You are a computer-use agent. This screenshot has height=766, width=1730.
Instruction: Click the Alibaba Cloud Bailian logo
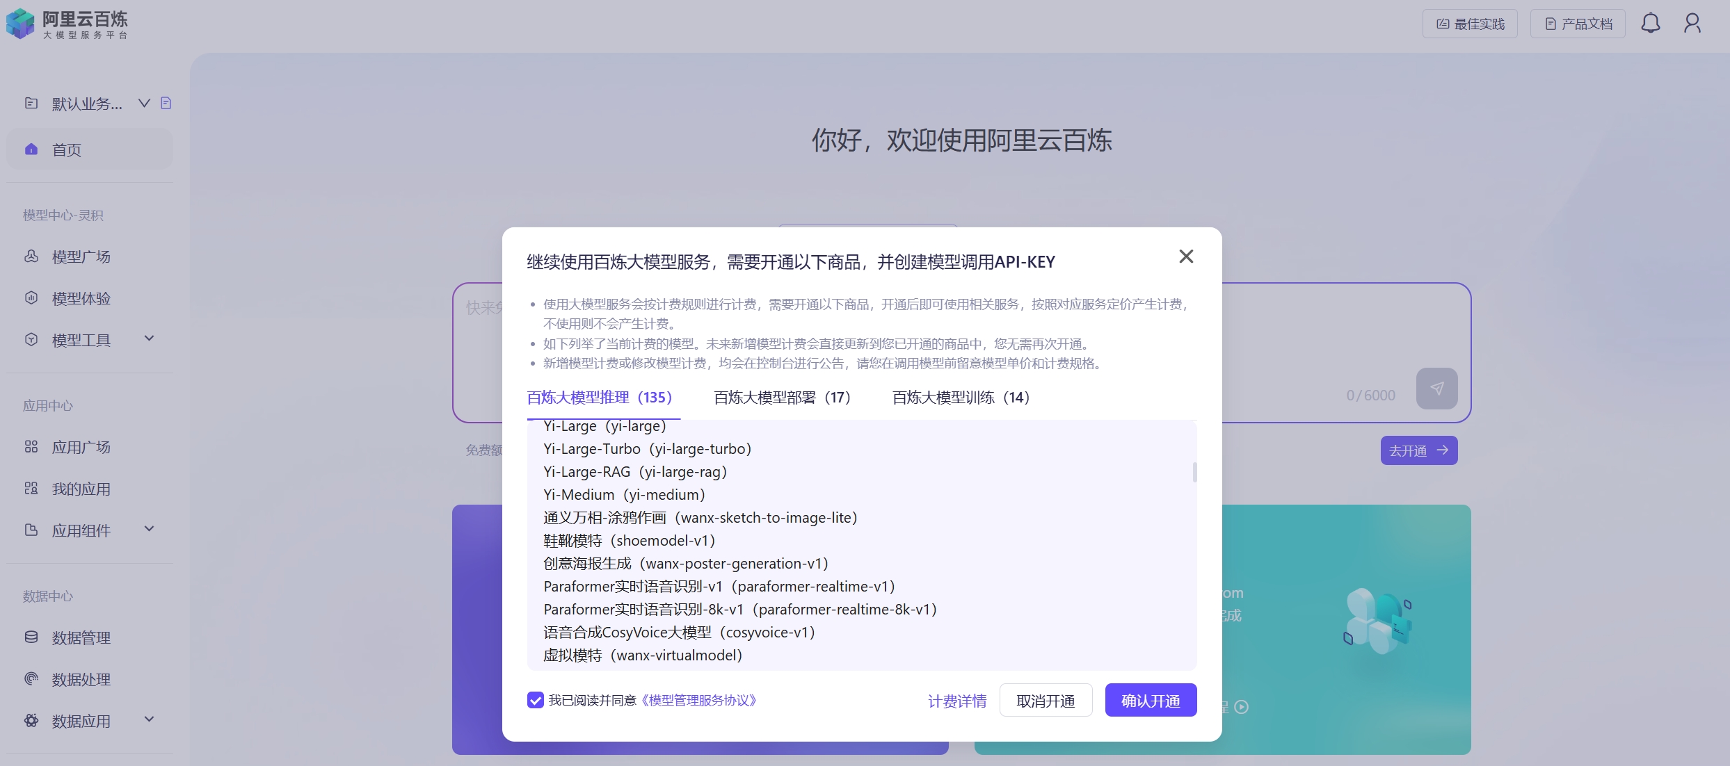point(67,24)
